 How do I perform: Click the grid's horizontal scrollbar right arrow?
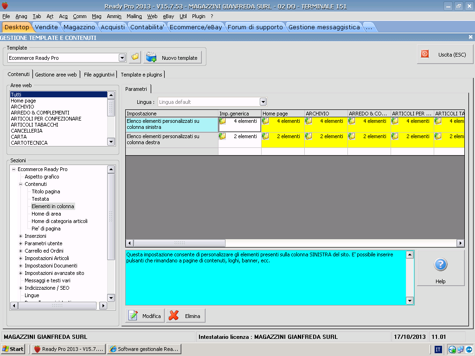[460, 243]
